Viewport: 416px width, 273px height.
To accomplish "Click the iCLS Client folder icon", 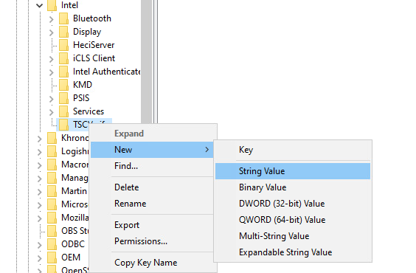I will (x=63, y=58).
